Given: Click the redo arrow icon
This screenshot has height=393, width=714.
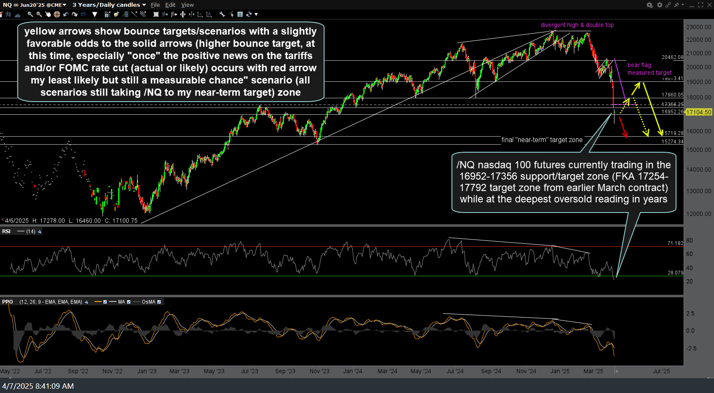Looking at the screenshot, I should click(75, 14).
